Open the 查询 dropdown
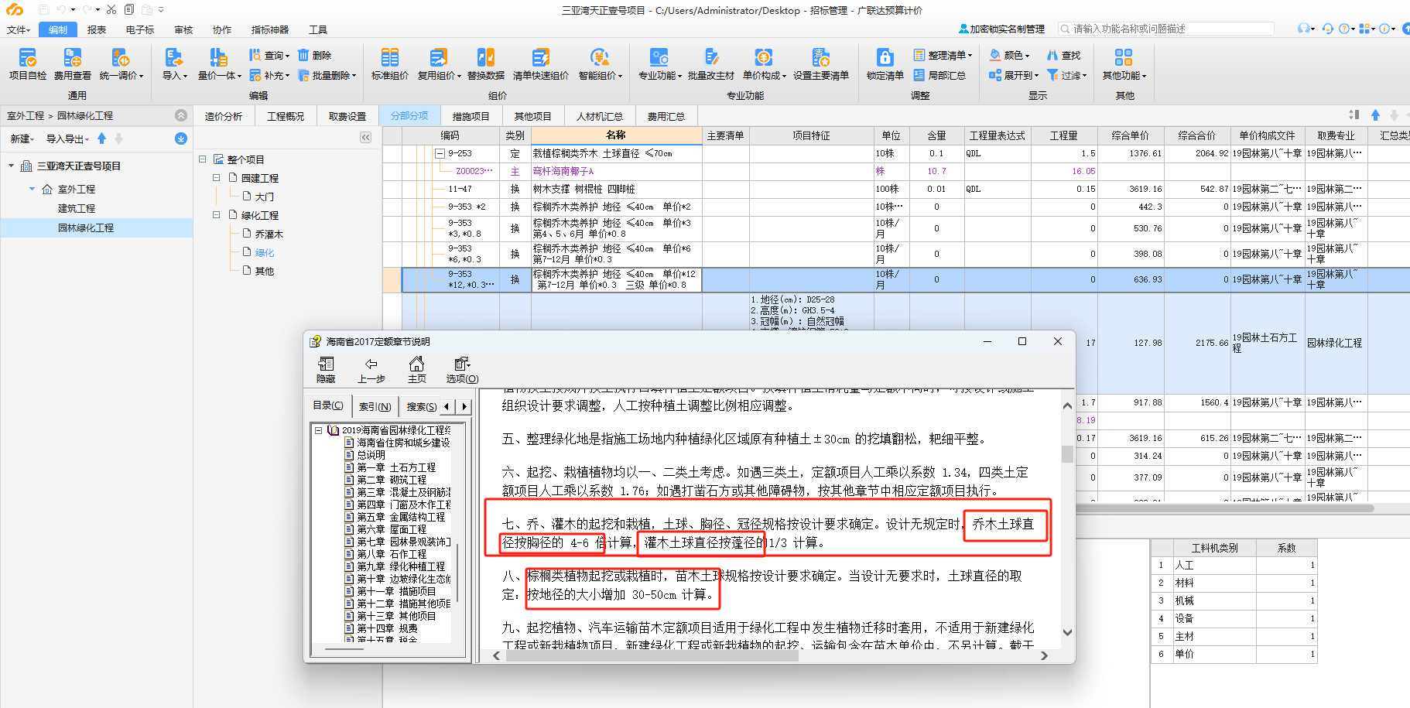Image resolution: width=1410 pixels, height=708 pixels. (269, 55)
